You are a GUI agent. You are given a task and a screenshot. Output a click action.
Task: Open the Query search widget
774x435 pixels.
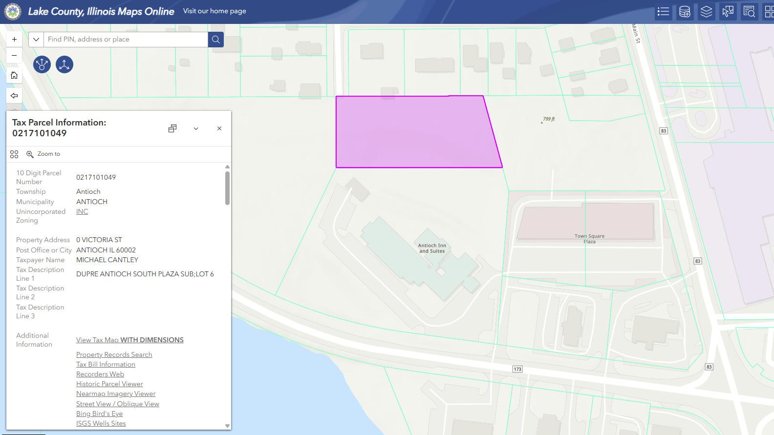pyautogui.click(x=749, y=12)
